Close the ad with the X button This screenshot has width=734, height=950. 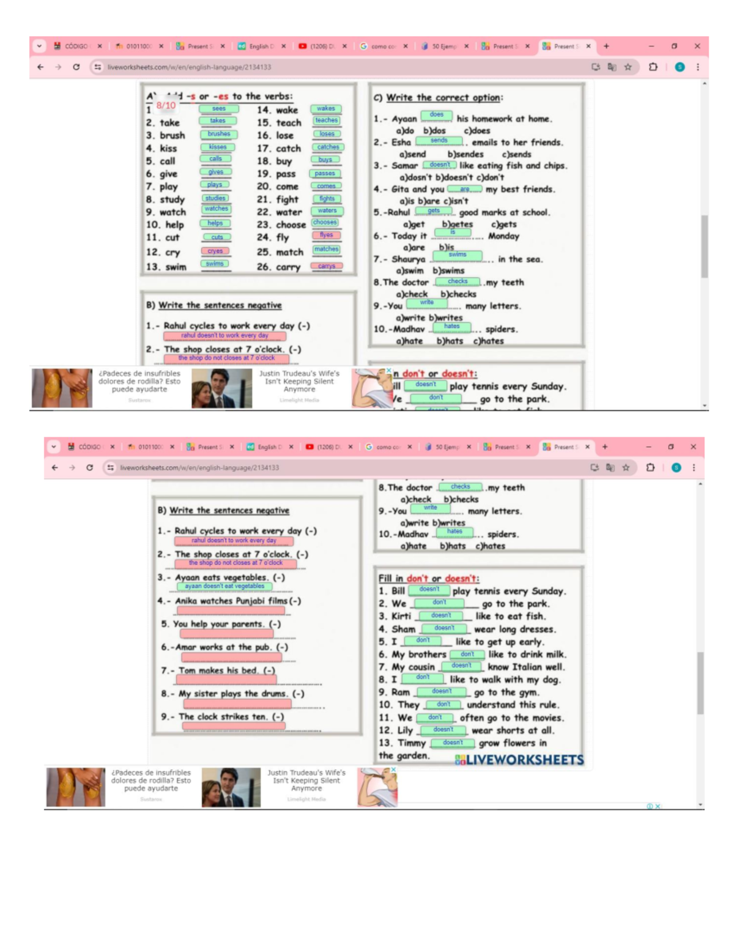coord(388,371)
